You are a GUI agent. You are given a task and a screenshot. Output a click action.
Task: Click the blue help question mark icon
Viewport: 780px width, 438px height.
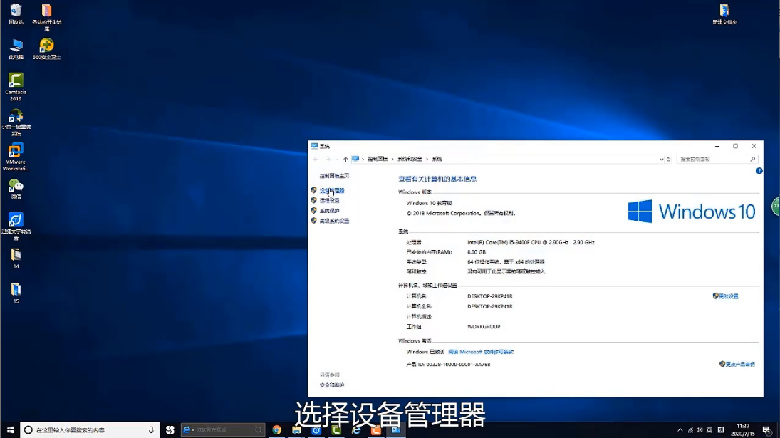pyautogui.click(x=759, y=171)
